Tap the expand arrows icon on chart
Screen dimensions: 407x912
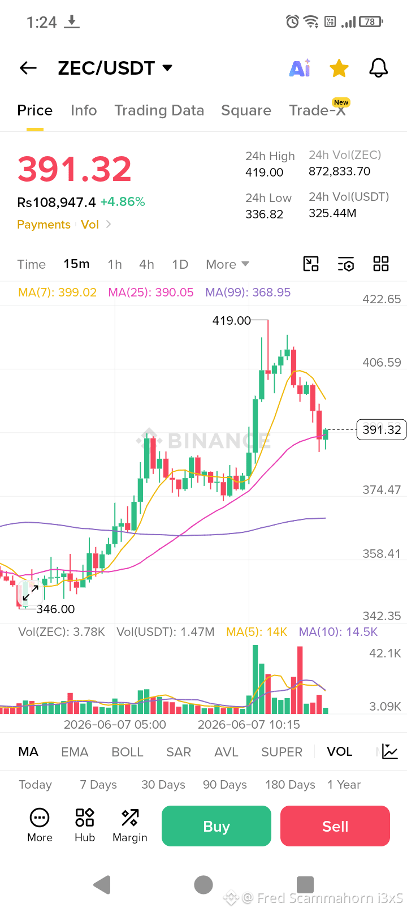(x=31, y=592)
